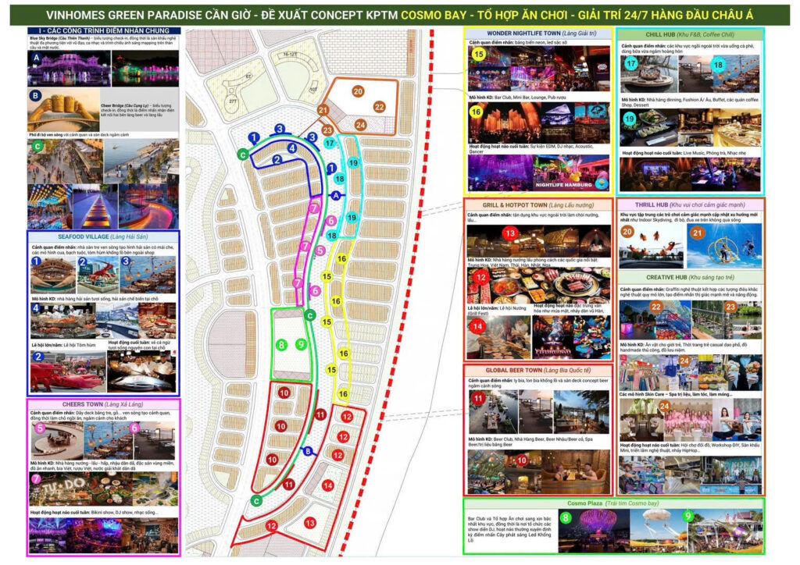Click red marker 13 at the map's bottom

(310, 522)
